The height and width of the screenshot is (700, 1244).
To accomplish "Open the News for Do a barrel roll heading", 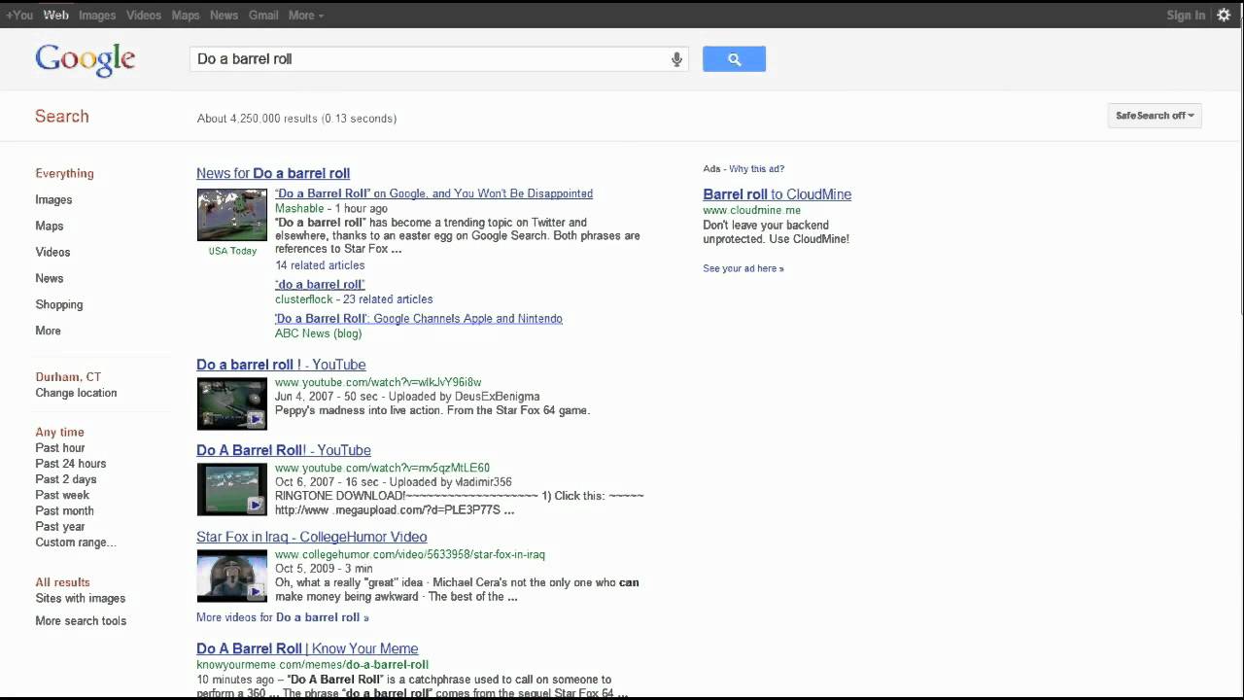I will 273,173.
